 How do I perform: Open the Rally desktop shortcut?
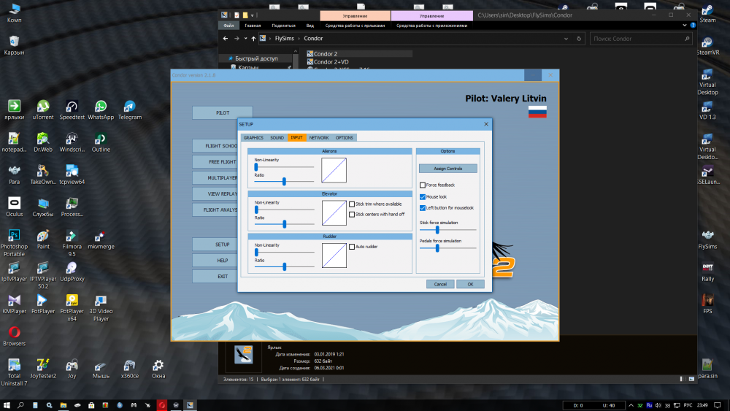[x=707, y=272]
